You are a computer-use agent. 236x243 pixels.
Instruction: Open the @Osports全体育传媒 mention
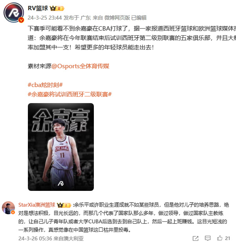point(80,66)
